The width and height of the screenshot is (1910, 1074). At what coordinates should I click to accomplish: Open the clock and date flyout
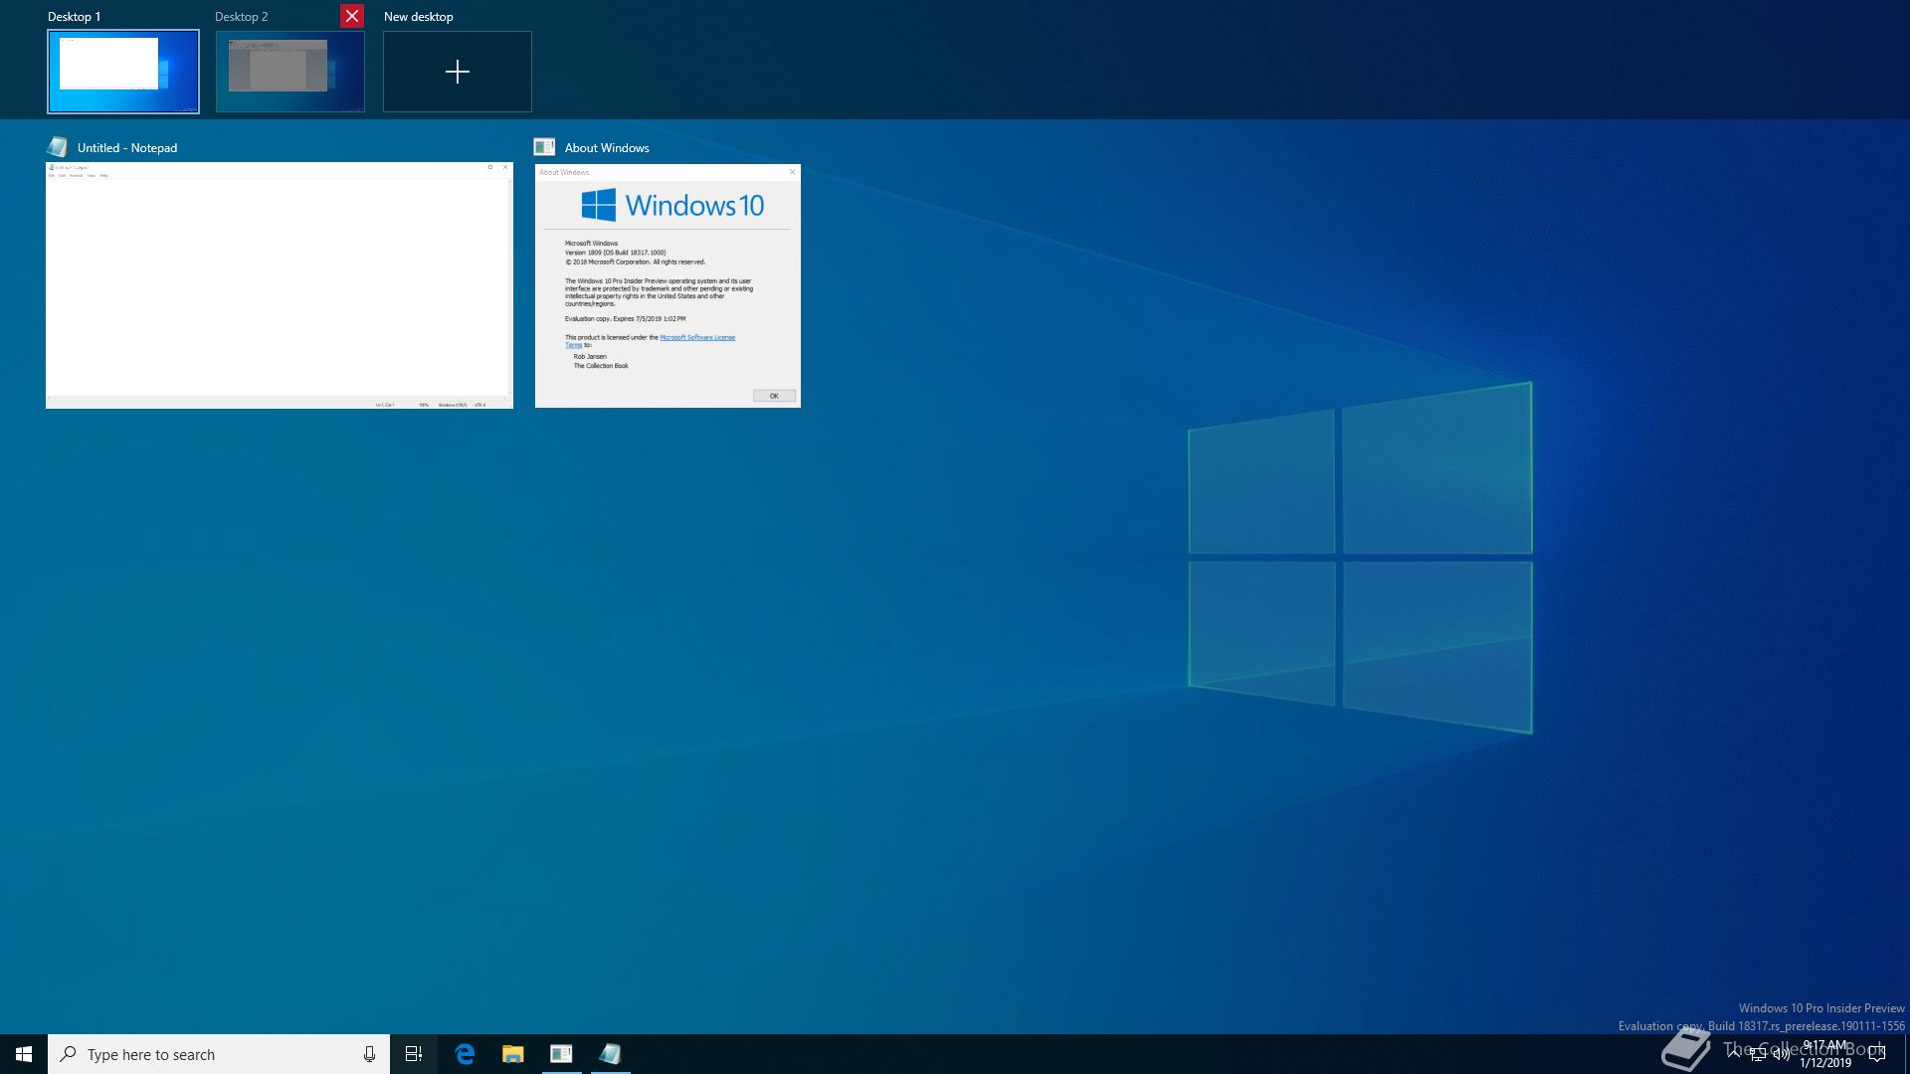pyautogui.click(x=1824, y=1054)
